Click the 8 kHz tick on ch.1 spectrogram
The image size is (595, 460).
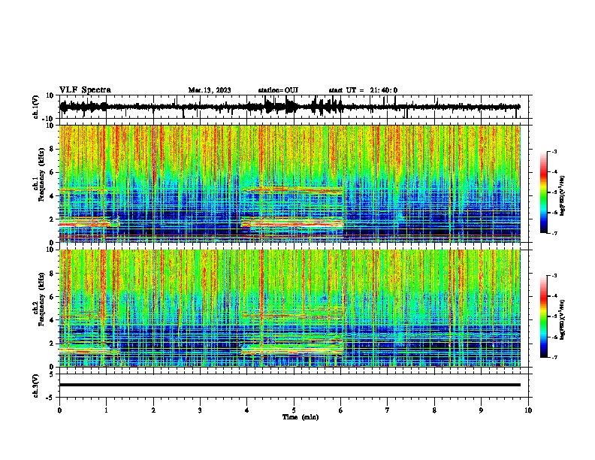click(x=52, y=149)
